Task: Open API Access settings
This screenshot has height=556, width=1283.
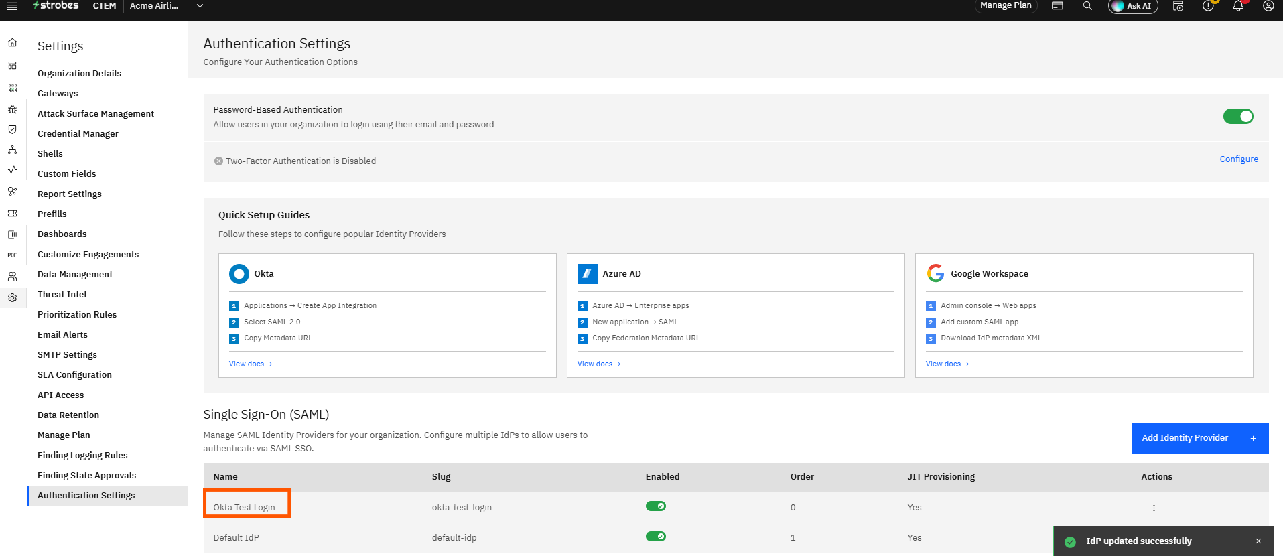Action: point(61,395)
